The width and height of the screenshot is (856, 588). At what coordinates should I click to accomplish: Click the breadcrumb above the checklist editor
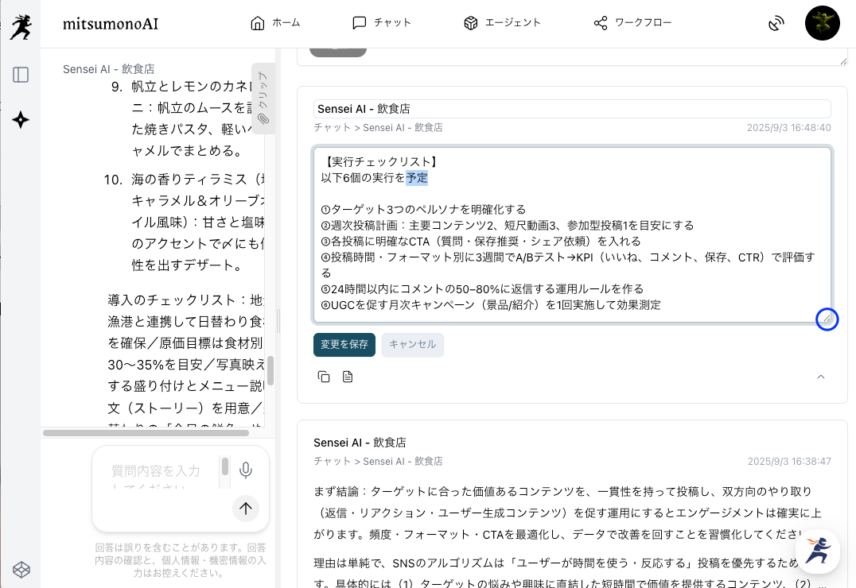pyautogui.click(x=379, y=128)
